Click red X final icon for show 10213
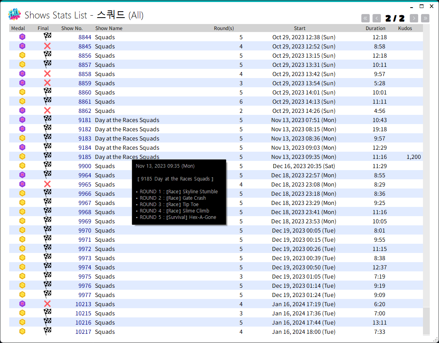 47,304
